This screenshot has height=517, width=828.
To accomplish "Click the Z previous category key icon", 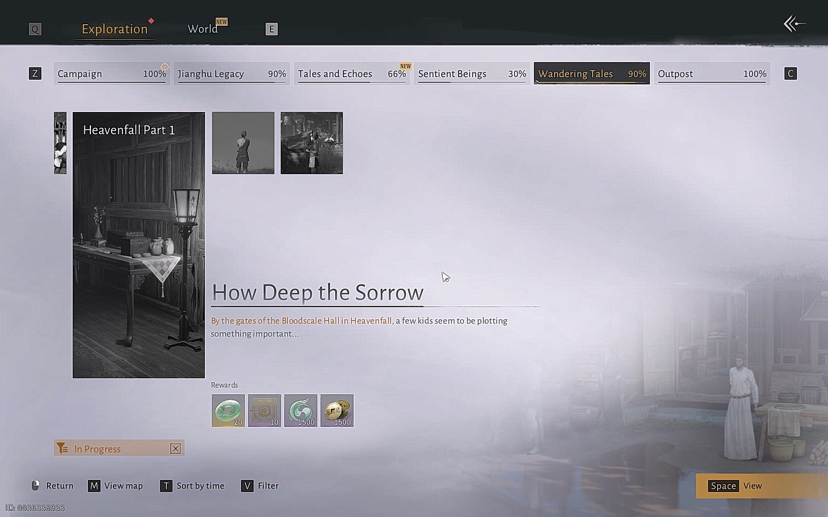I will pyautogui.click(x=35, y=74).
